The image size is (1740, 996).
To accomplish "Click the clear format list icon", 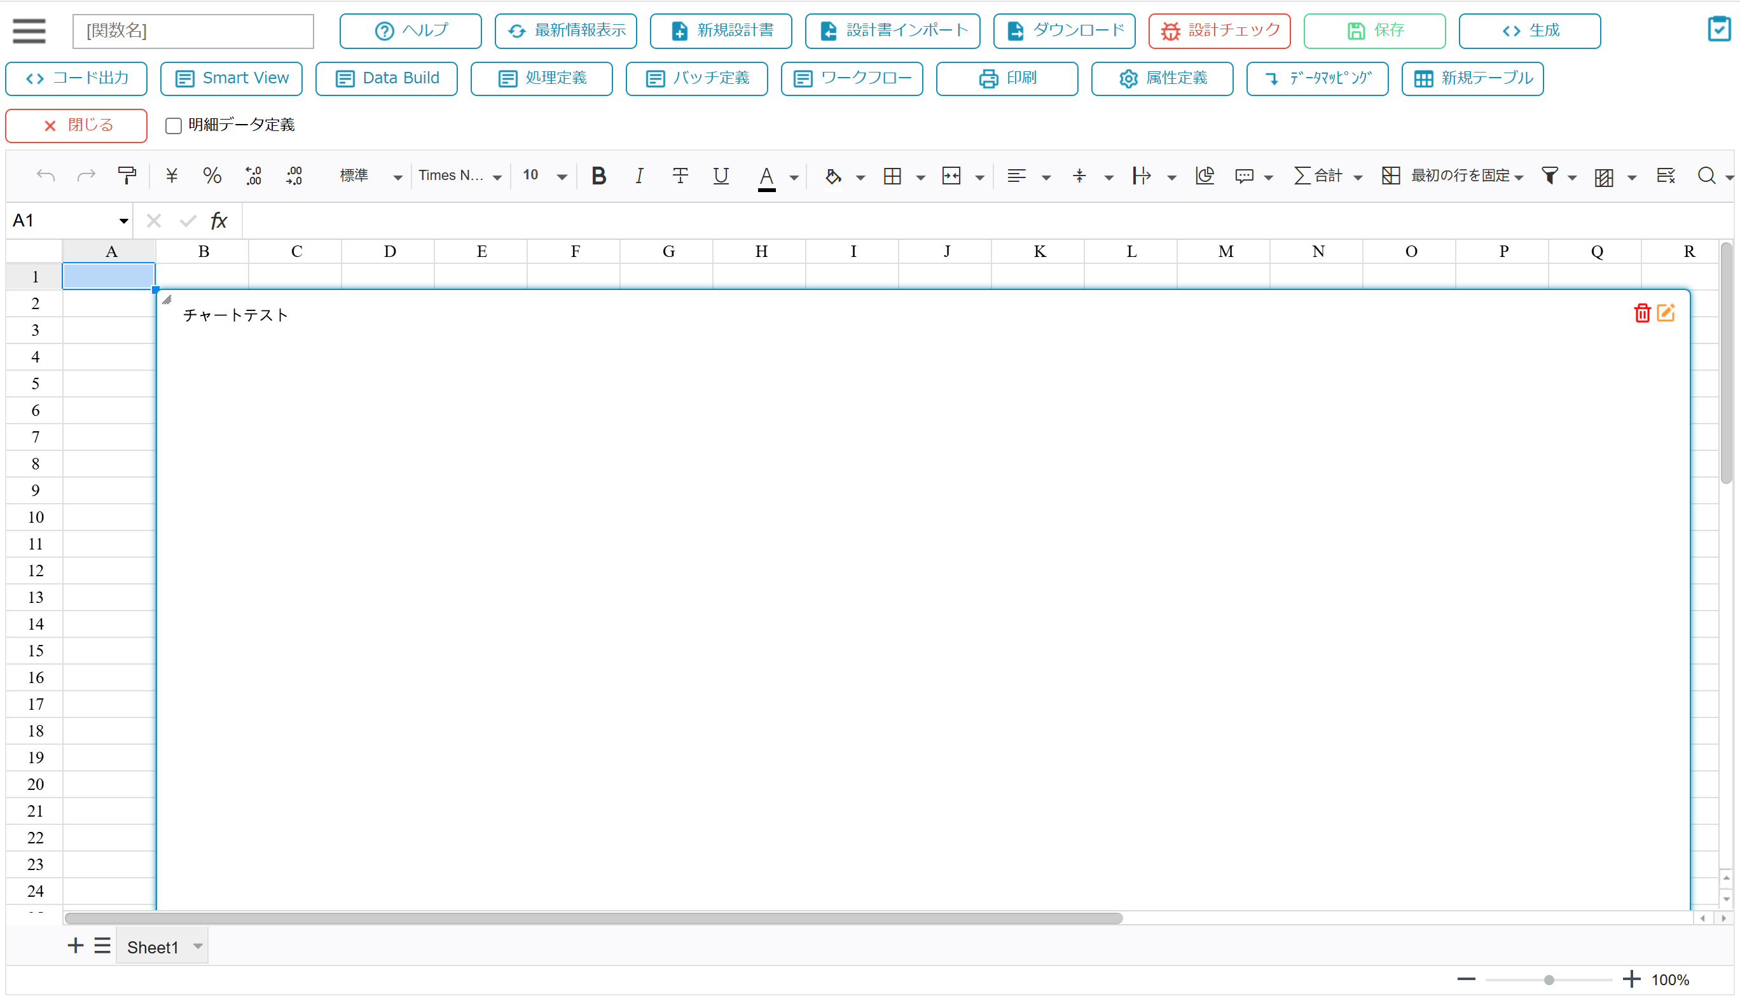I will click(1666, 176).
